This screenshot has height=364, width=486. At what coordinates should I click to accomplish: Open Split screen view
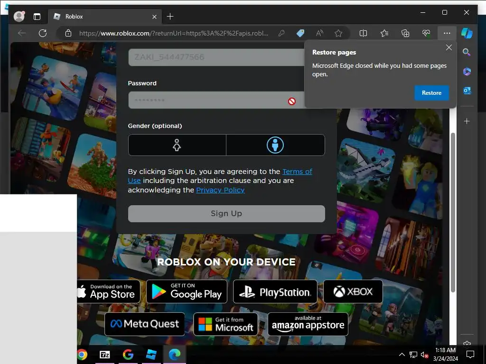(x=363, y=33)
